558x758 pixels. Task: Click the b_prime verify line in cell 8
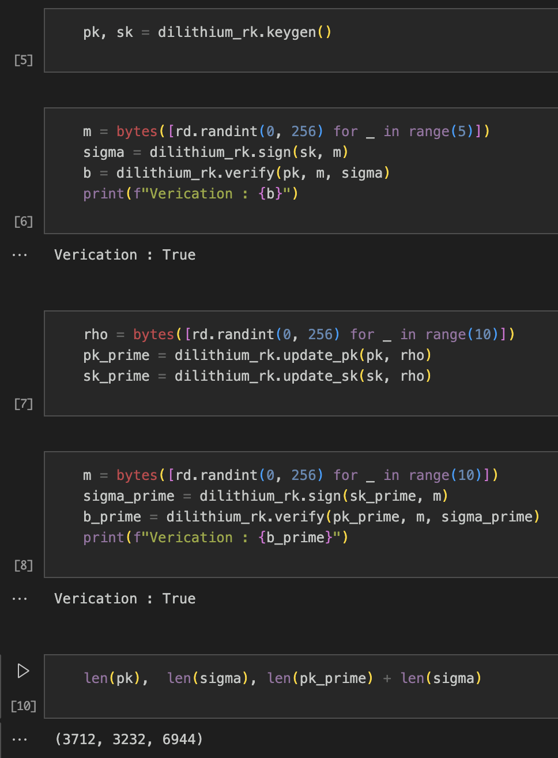(x=311, y=517)
